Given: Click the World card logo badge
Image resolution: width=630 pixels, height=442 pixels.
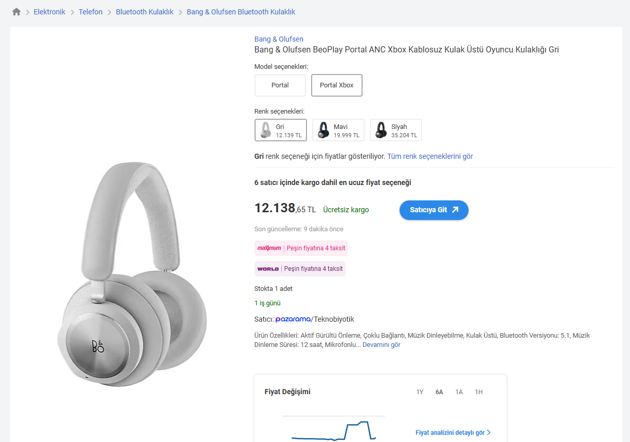Looking at the screenshot, I should [x=268, y=269].
